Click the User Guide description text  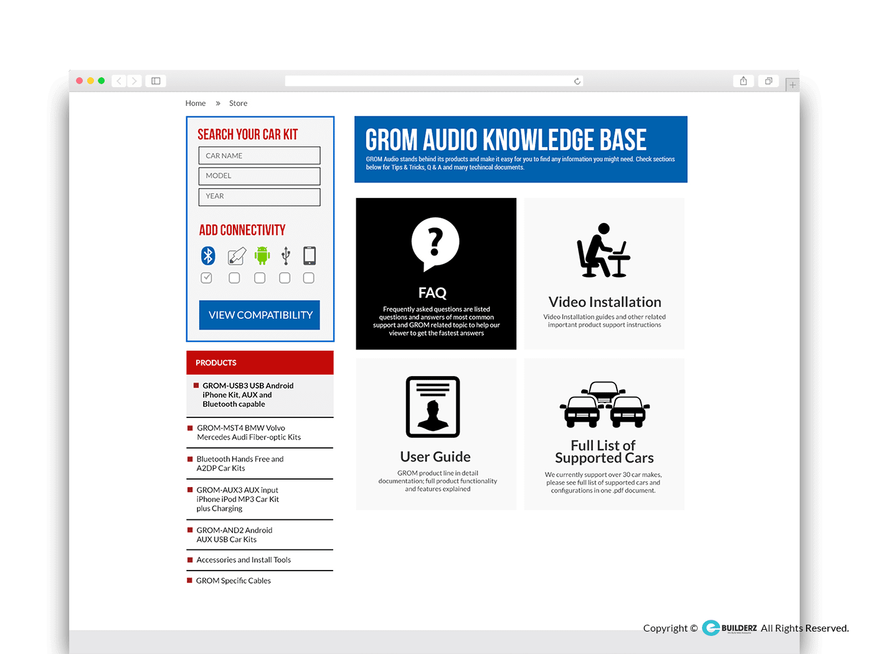pyautogui.click(x=438, y=481)
